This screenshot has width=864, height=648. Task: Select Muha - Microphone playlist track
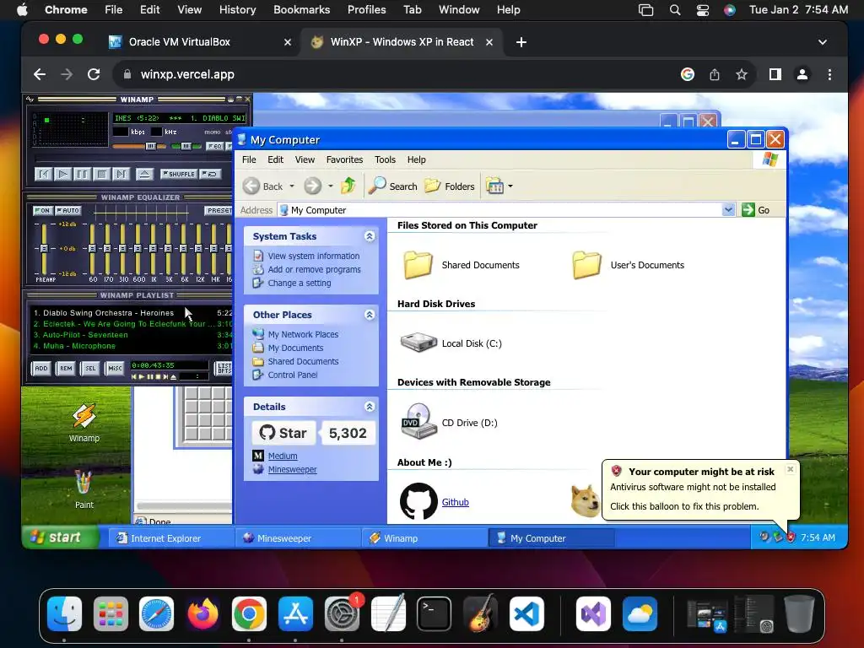(x=132, y=346)
